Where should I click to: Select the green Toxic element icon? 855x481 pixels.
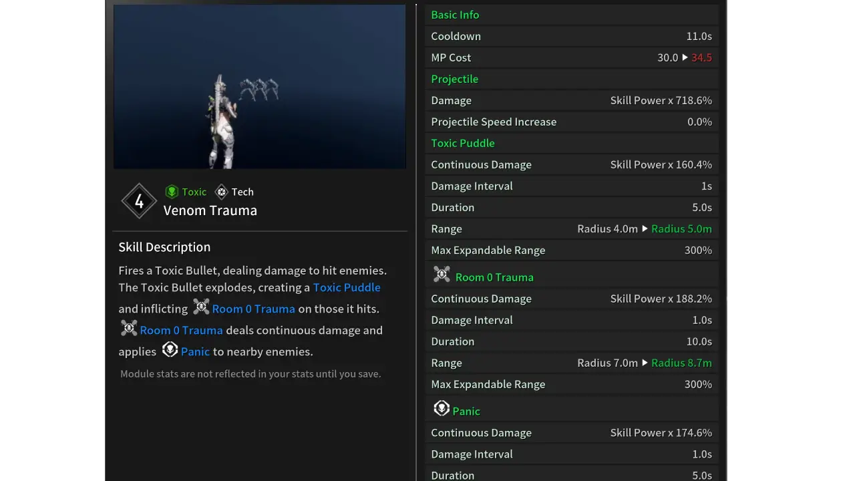pos(172,192)
